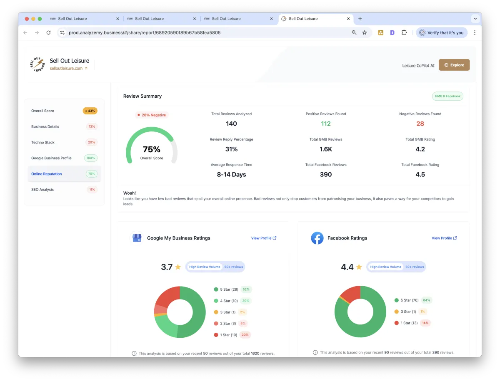Click info icon beside Google analysis note
Image resolution: width=500 pixels, height=381 pixels.
pos(134,354)
